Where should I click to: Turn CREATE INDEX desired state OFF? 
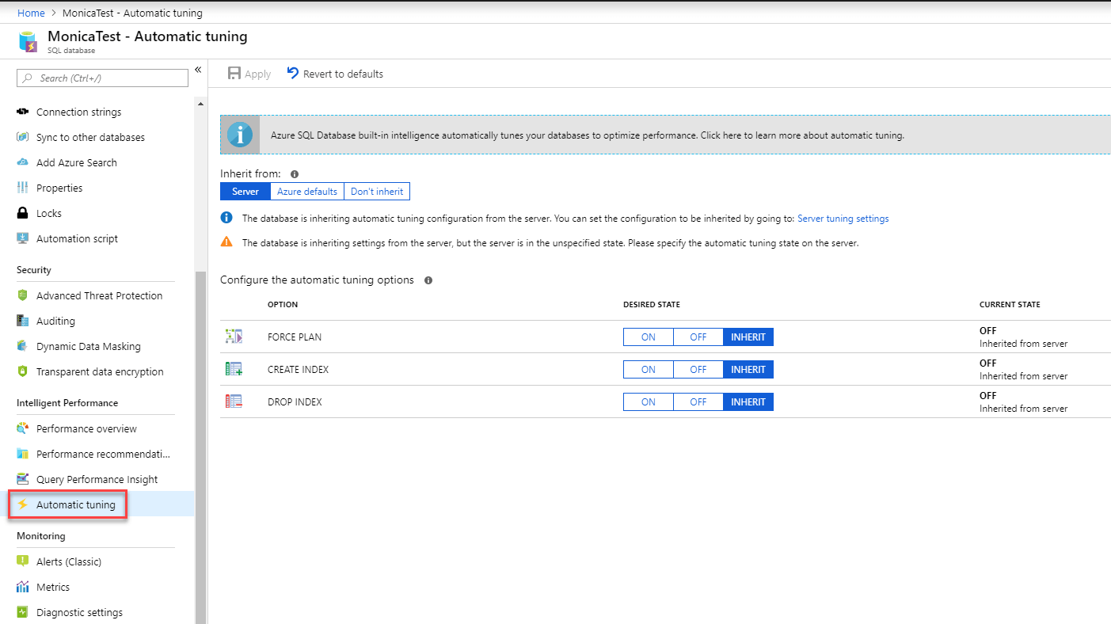698,369
